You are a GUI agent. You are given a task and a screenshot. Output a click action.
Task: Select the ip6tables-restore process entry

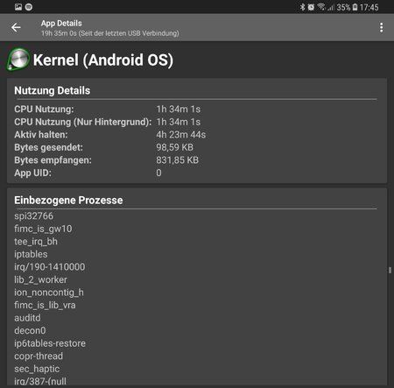(50, 343)
